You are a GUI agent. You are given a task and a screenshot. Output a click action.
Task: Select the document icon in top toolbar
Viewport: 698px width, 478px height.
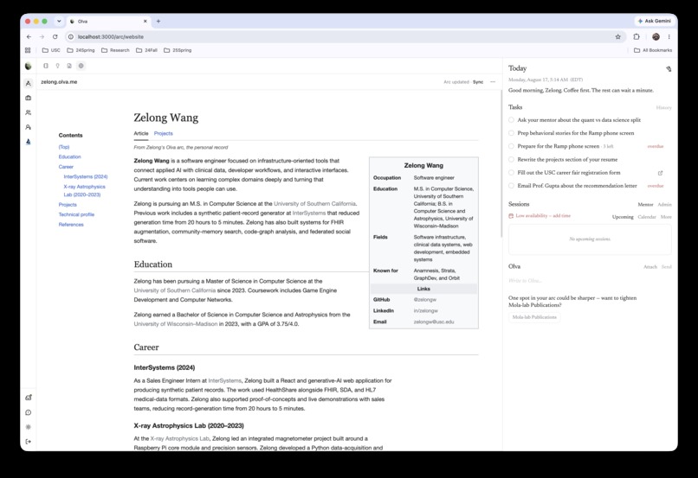click(x=69, y=66)
